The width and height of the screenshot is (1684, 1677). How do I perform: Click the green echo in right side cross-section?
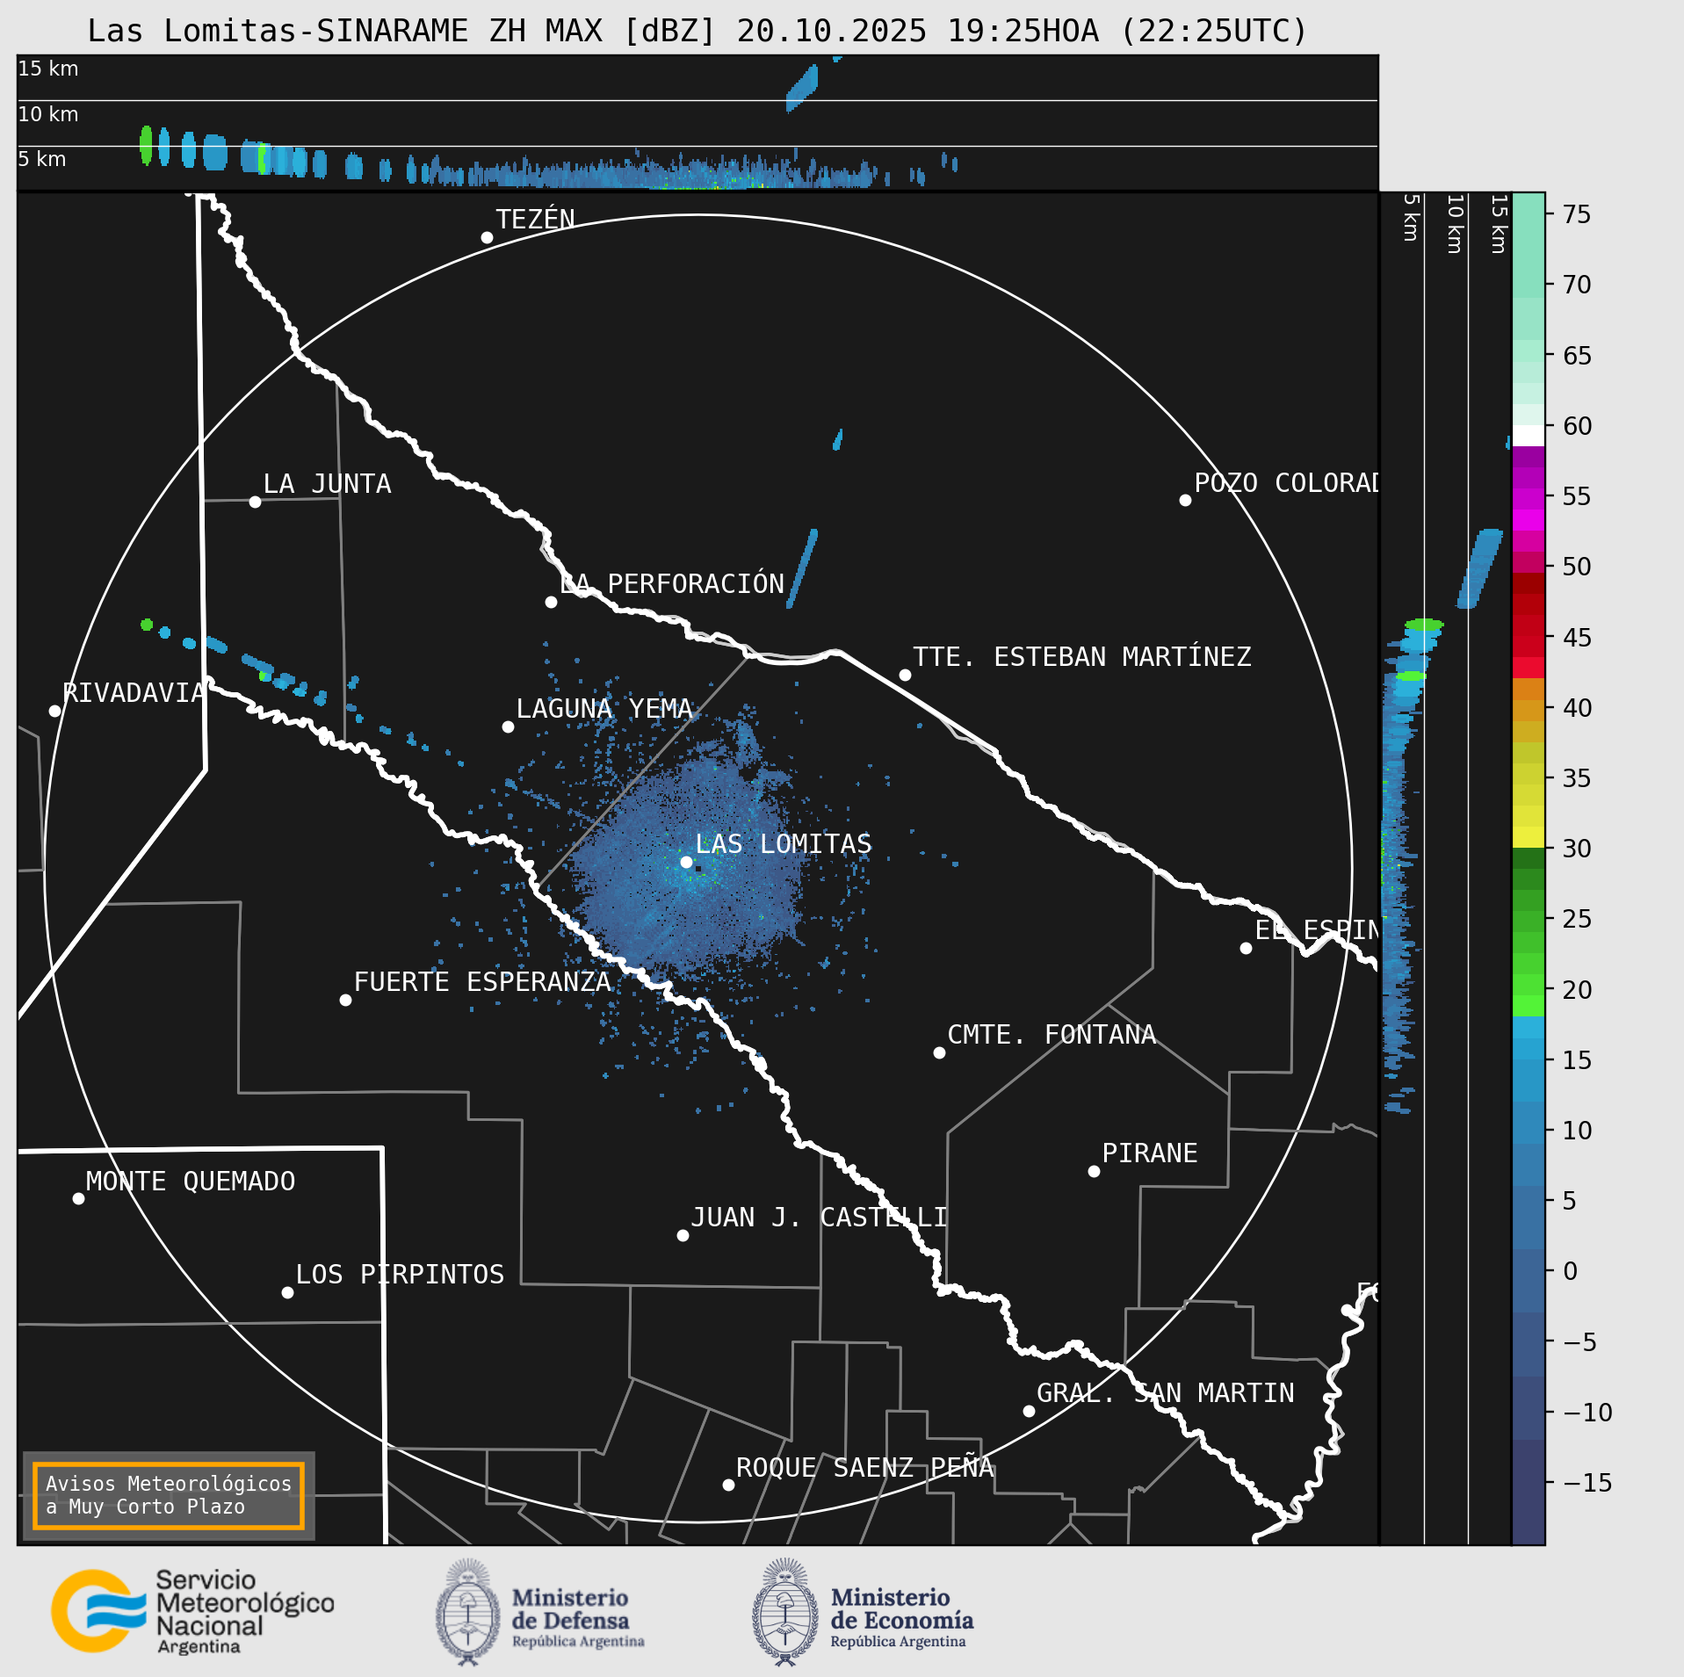1423,625
